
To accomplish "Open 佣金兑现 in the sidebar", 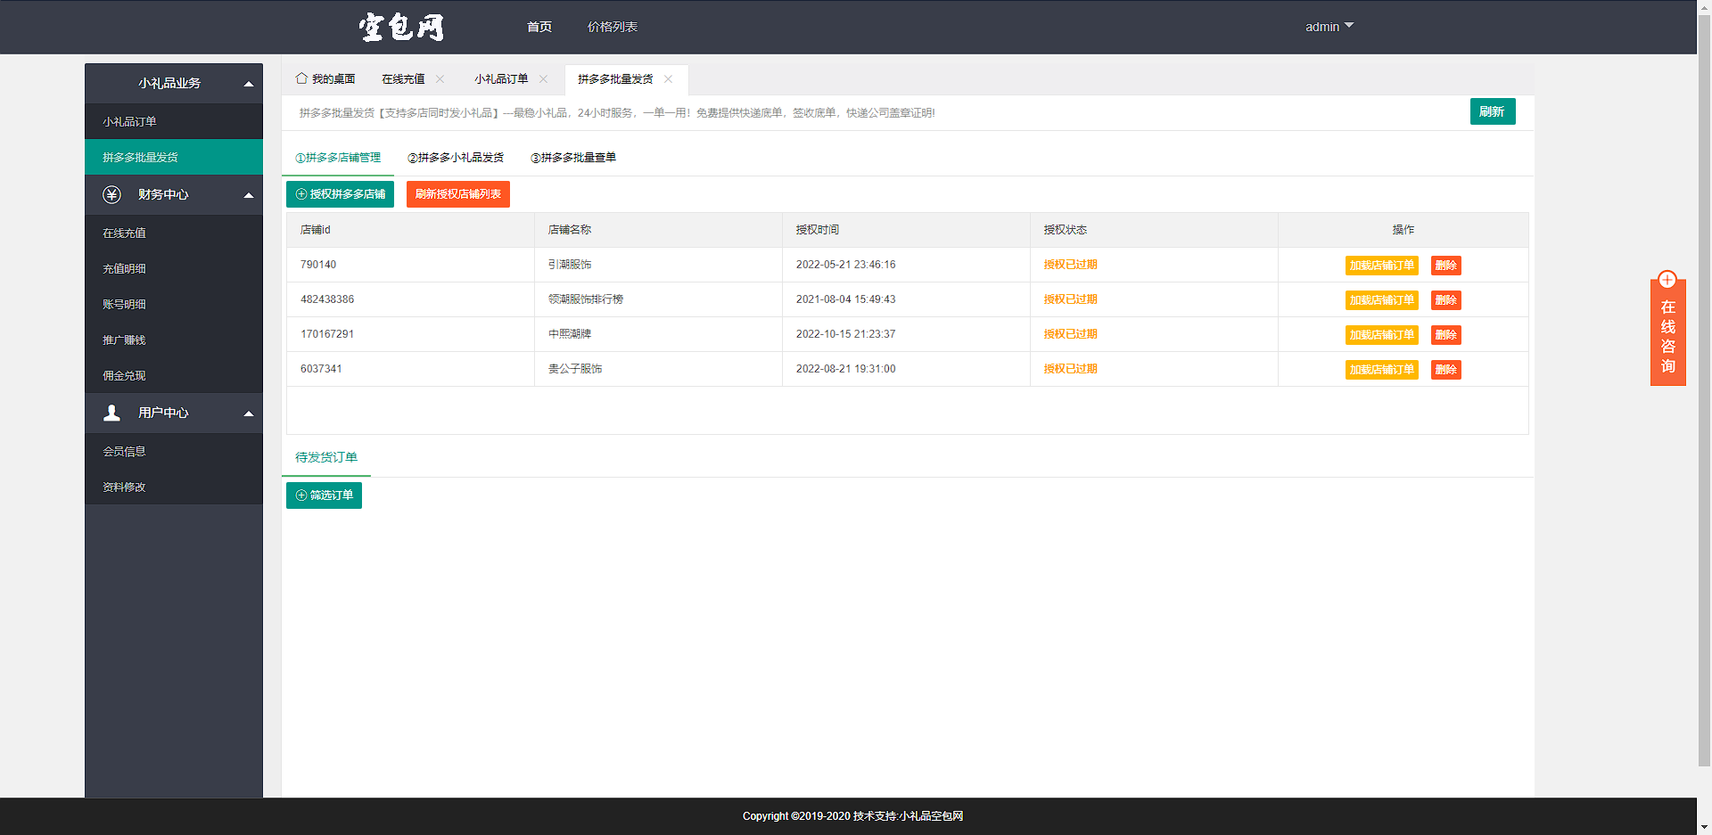I will pyautogui.click(x=174, y=375).
